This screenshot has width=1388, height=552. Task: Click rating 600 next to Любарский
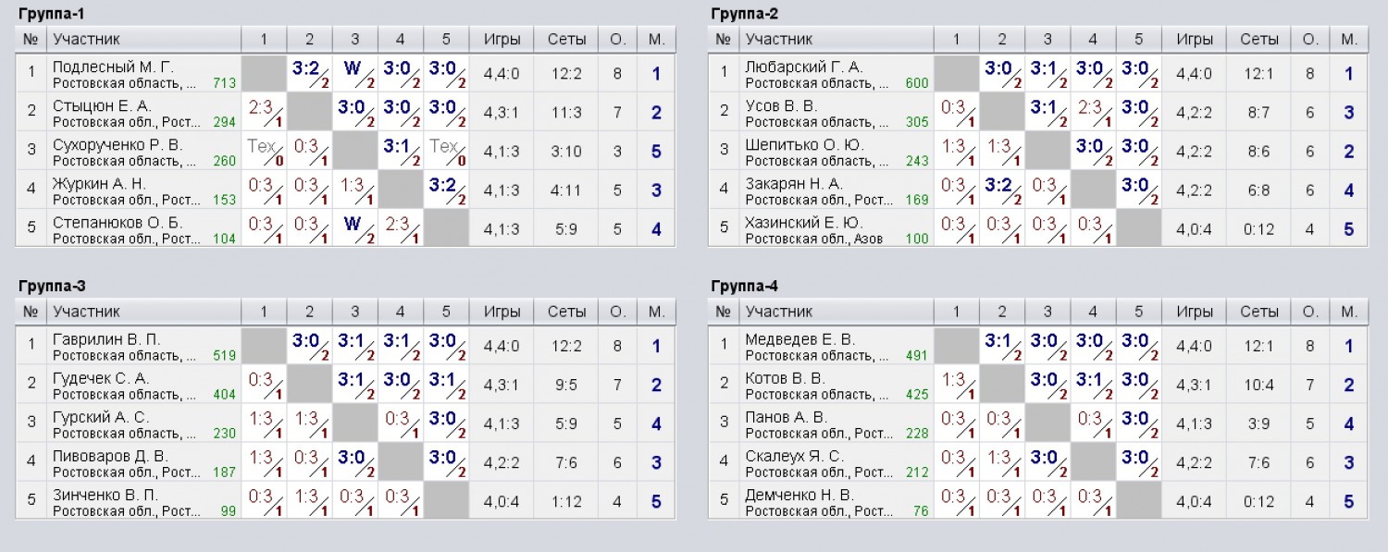pyautogui.click(x=916, y=83)
